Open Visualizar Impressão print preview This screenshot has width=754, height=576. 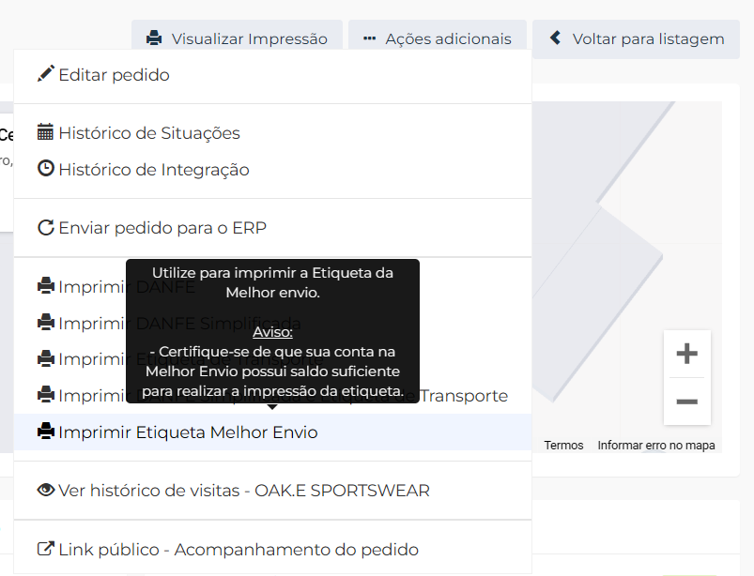point(237,38)
